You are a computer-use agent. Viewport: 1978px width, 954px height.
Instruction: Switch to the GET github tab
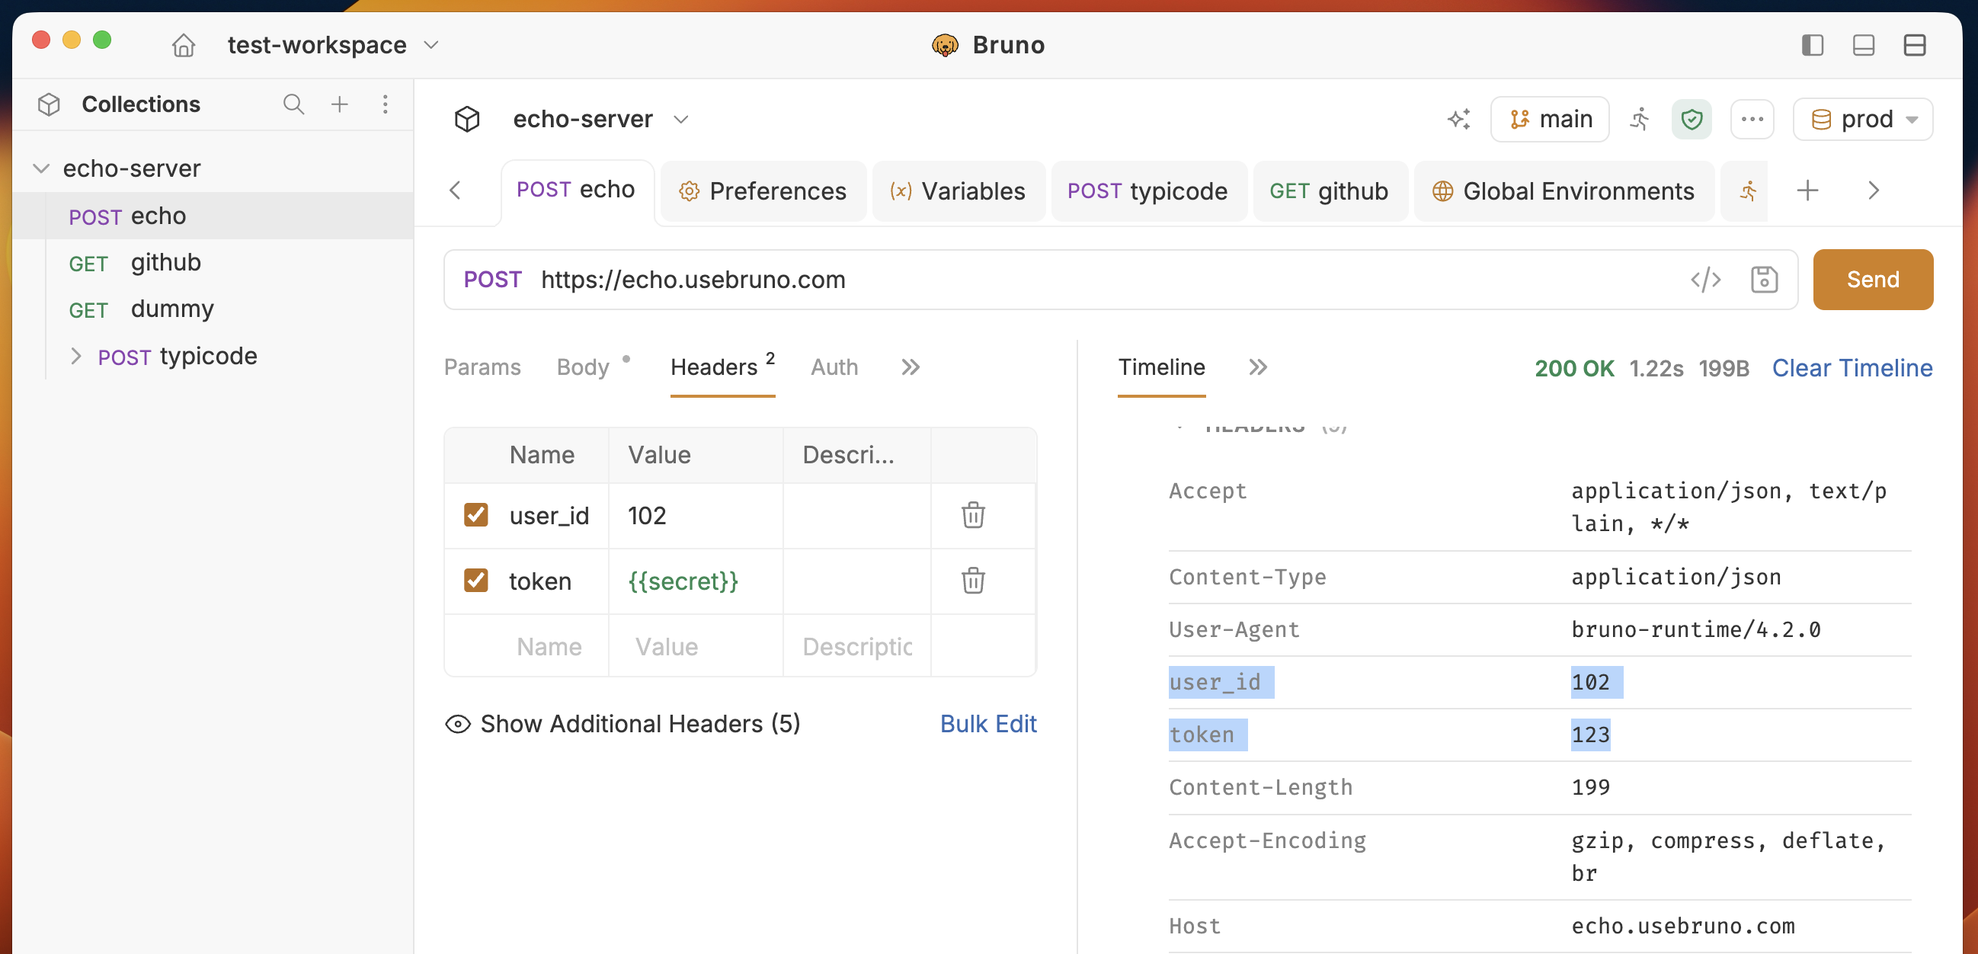1329,191
